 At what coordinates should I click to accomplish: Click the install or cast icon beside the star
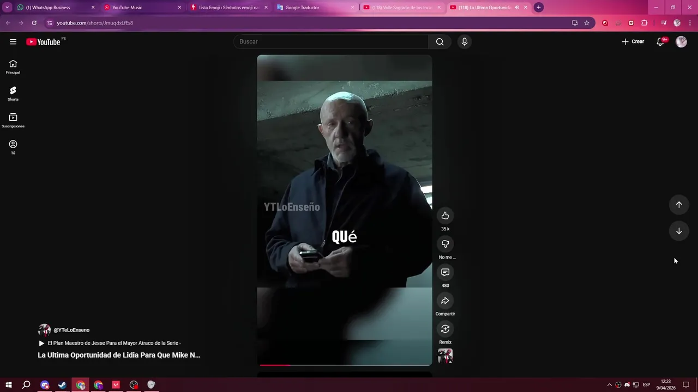575,23
